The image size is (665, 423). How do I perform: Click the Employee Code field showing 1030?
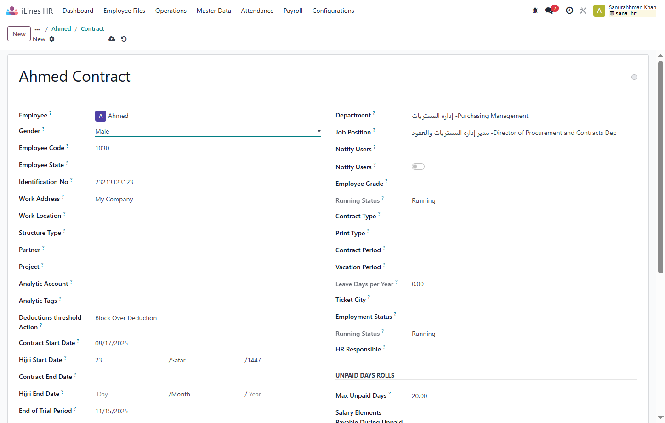(208, 148)
